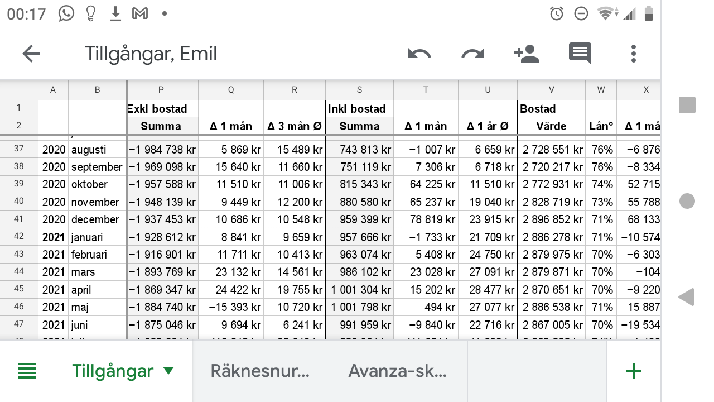
Task: Redo the last action
Action: pyautogui.click(x=473, y=54)
